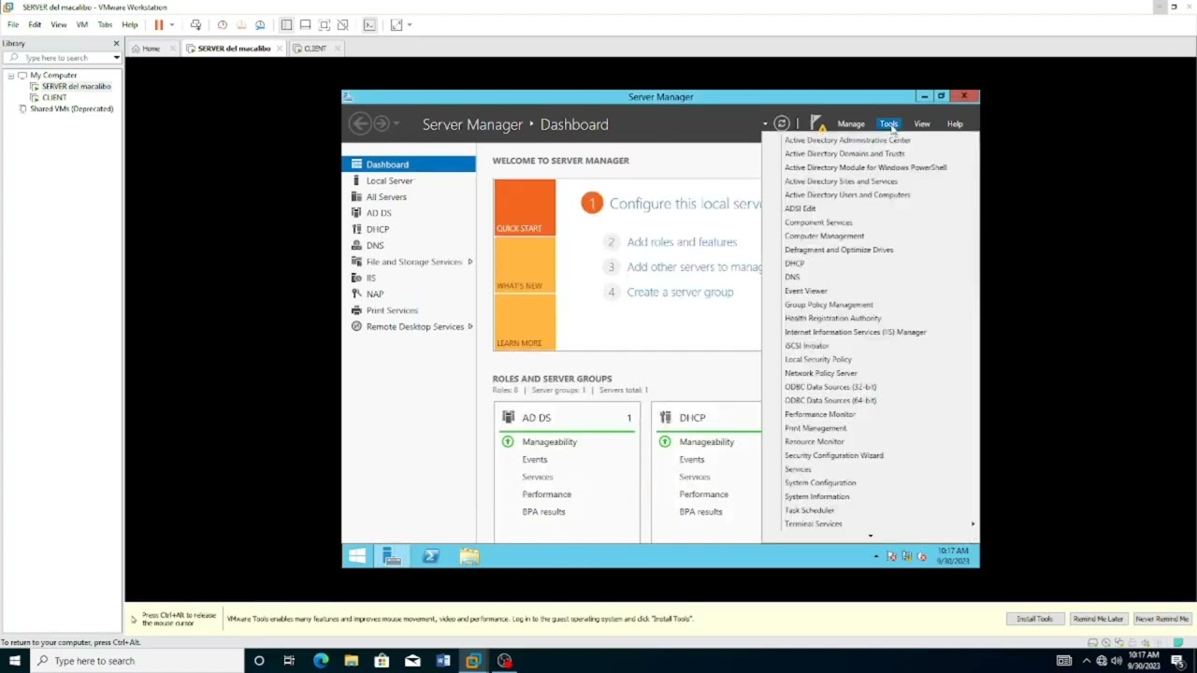Click the Server Manager refresh icon
Viewport: 1197px width, 673px height.
click(x=782, y=123)
